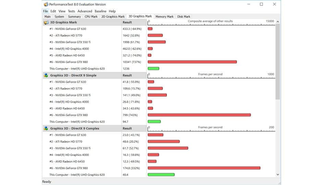329x185 pixels.
Task: Click the green bar for This Computer 1236
Action: point(154,69)
